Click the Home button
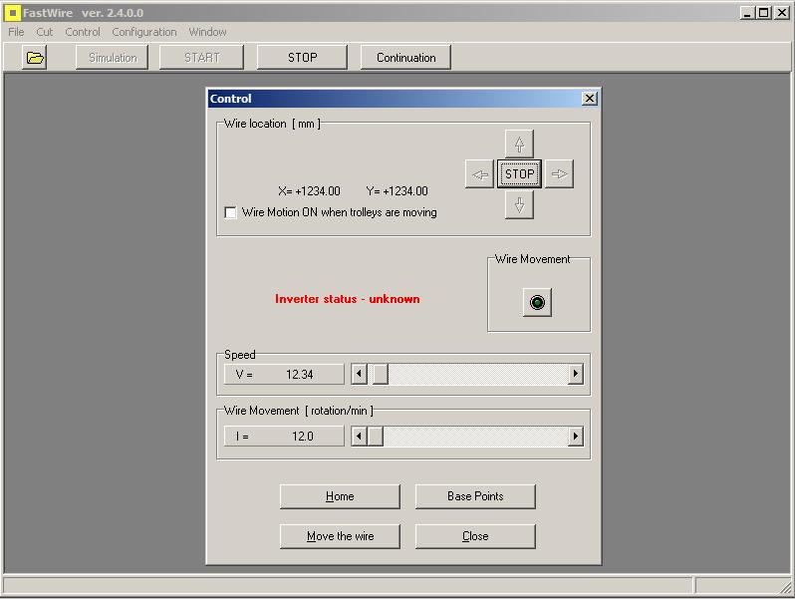Screen dimensions: 795x599 pyautogui.click(x=340, y=496)
